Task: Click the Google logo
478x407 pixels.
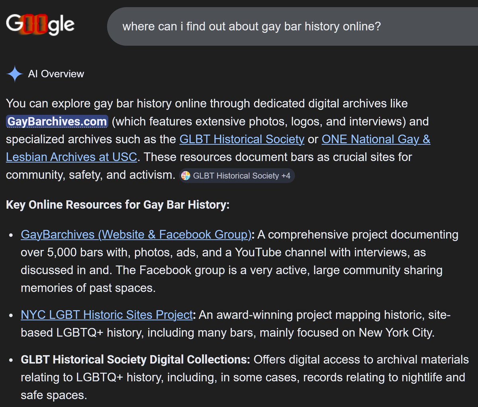Action: click(41, 25)
